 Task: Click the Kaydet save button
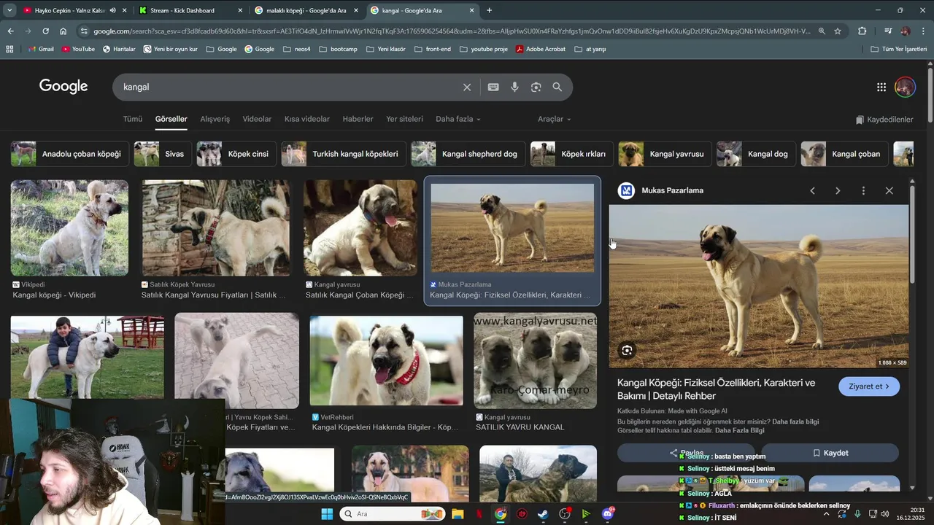point(830,453)
